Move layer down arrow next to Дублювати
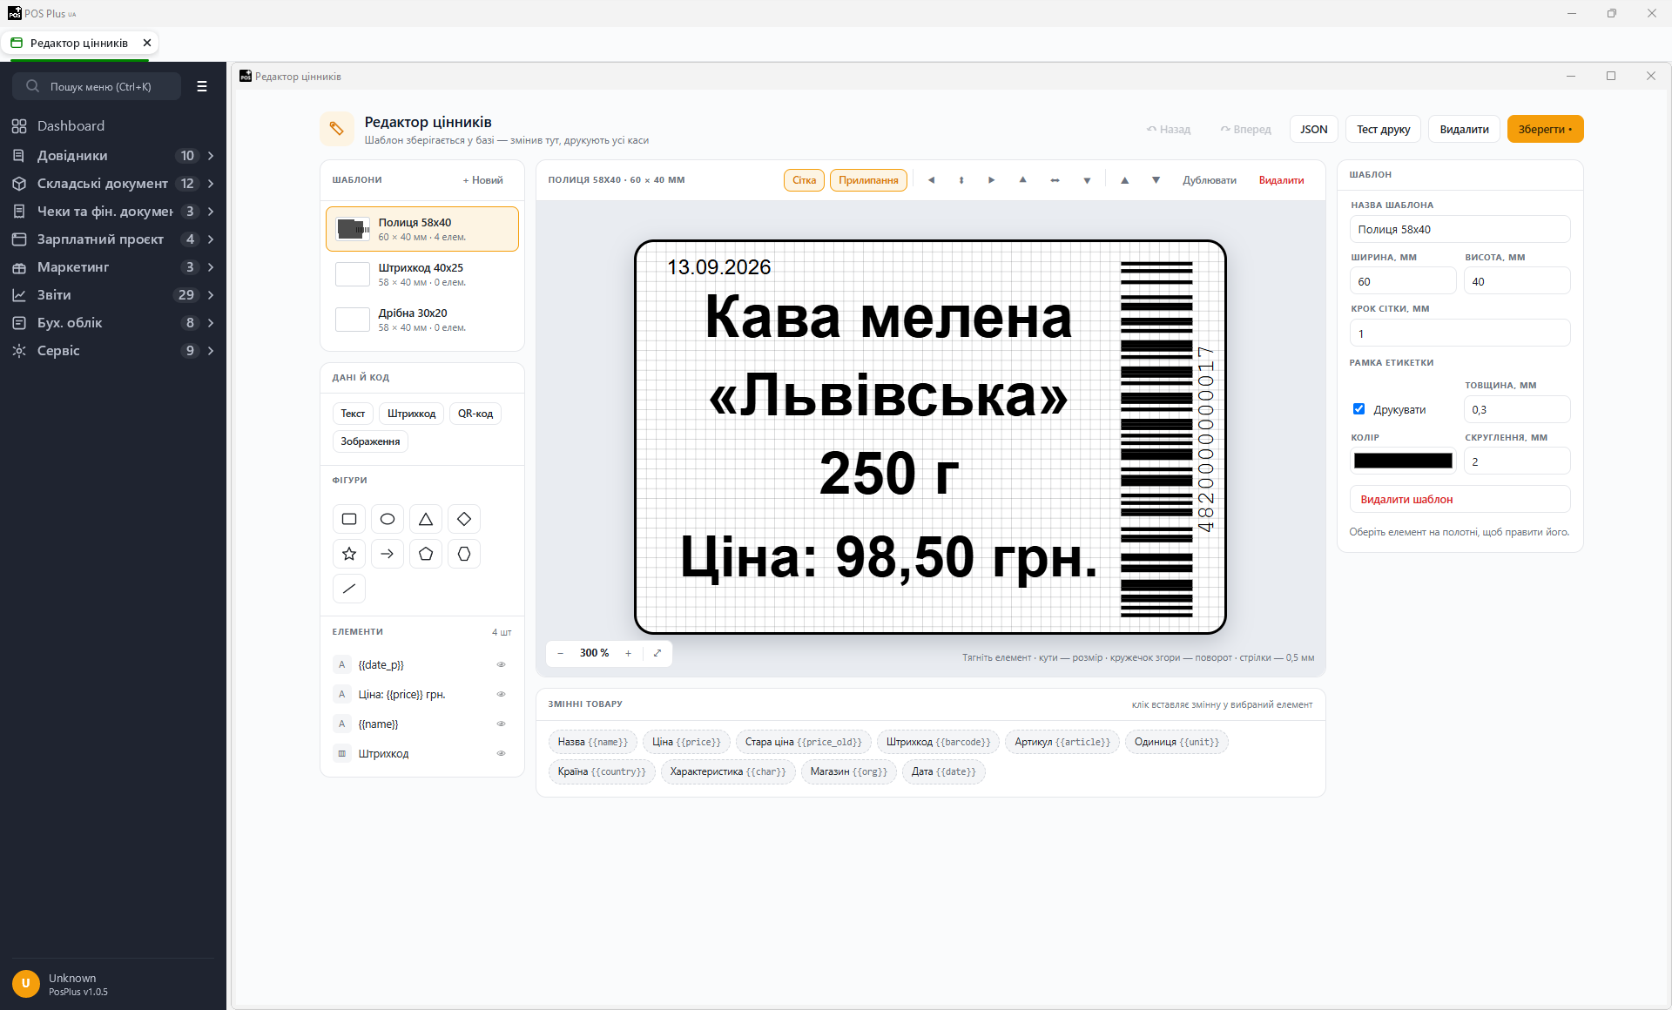 click(x=1156, y=180)
